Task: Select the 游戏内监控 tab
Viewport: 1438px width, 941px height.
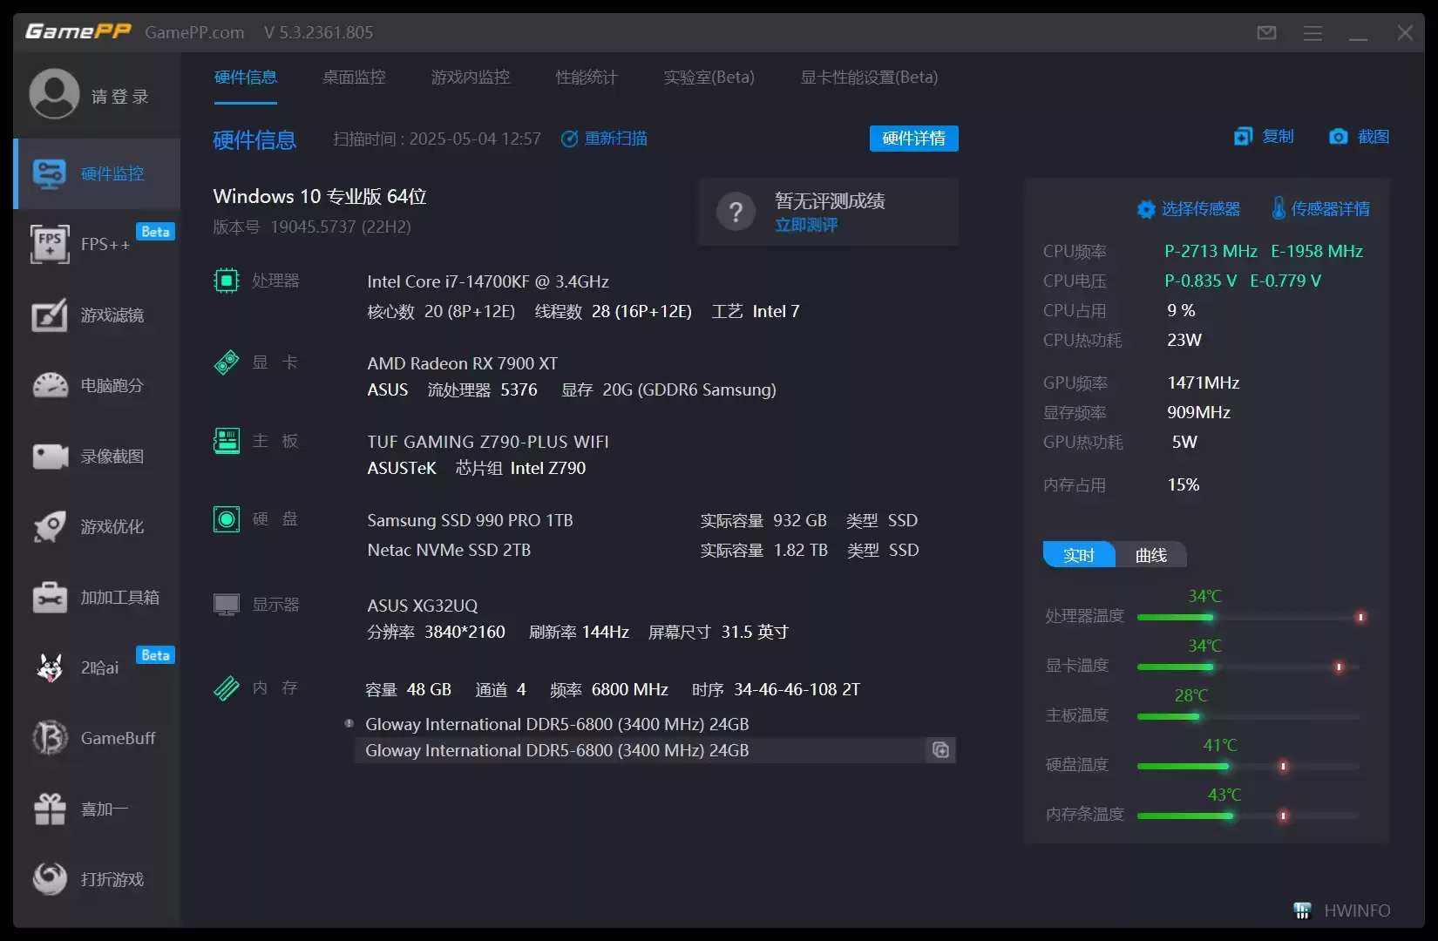Action: coord(471,77)
